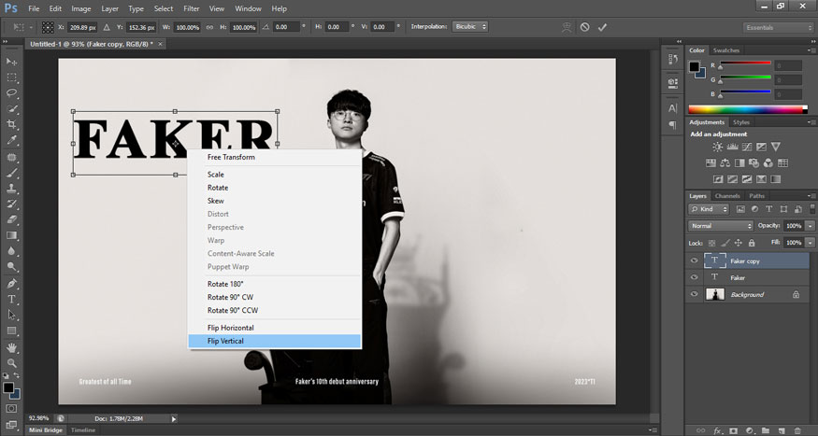Select the Quick Selection tool

(x=11, y=109)
